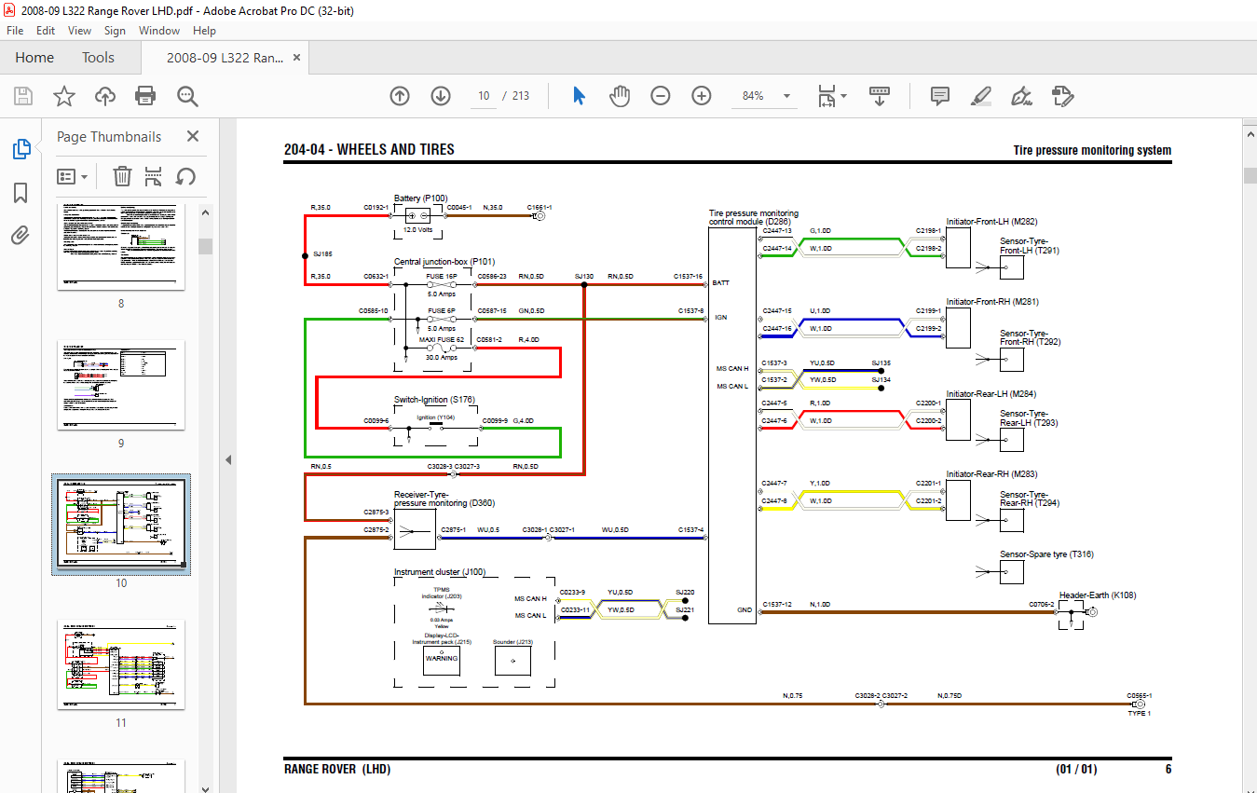Close the Page Thumbnails panel

coord(193,136)
